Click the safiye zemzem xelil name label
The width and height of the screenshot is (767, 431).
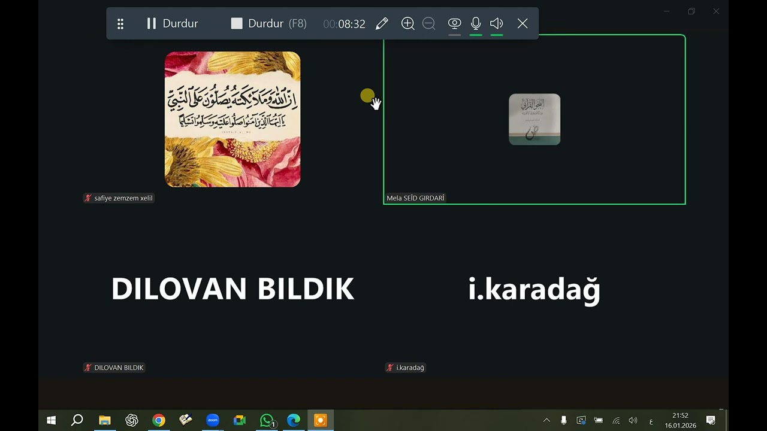pos(119,198)
